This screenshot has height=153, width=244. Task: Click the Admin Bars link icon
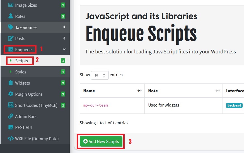pyautogui.click(x=11, y=116)
